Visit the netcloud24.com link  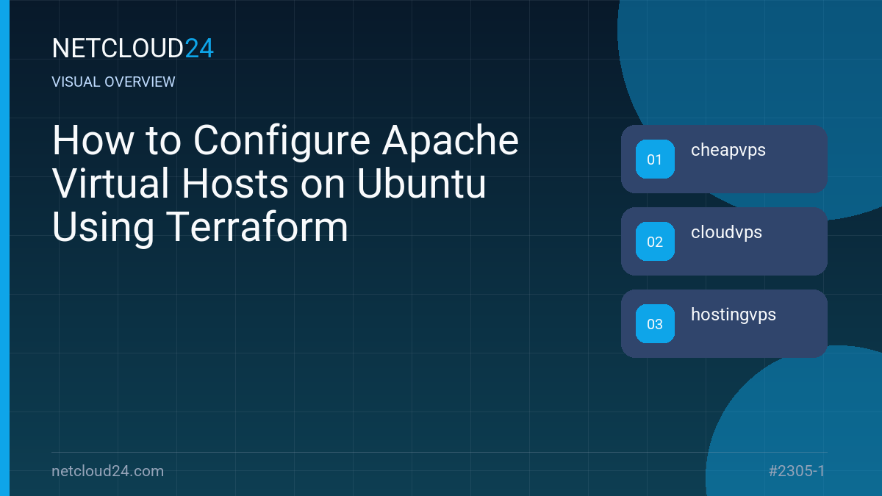tap(108, 471)
